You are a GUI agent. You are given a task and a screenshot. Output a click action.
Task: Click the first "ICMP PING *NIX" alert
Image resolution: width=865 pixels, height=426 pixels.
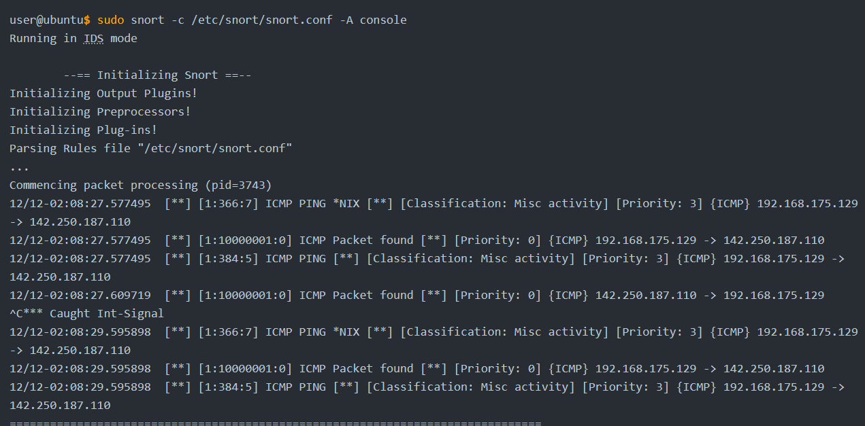pos(313,203)
